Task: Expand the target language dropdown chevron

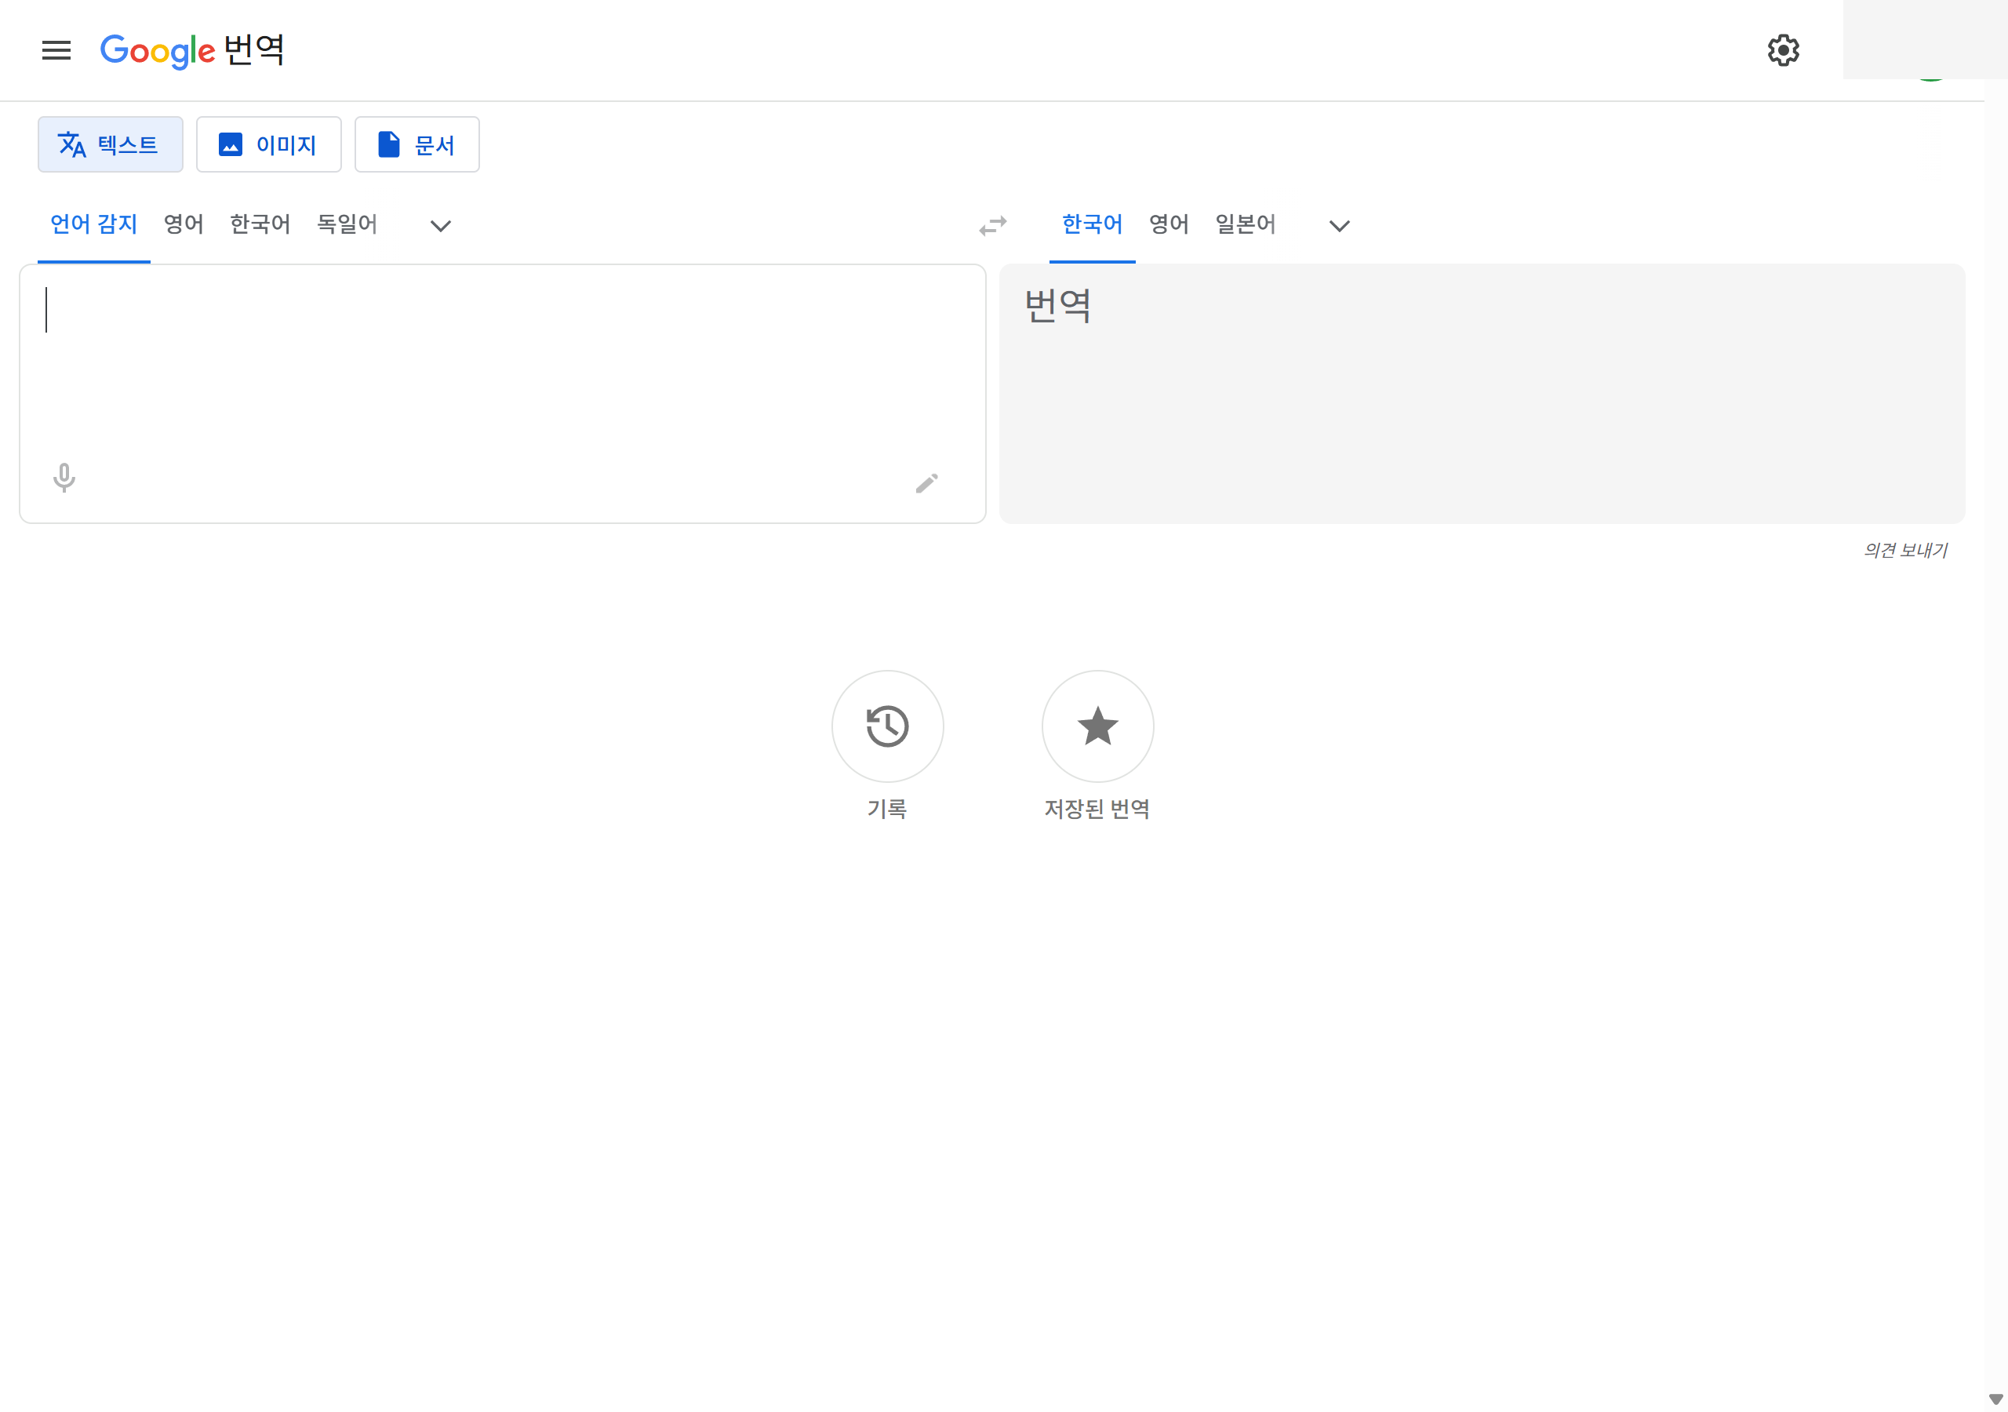Action: (1338, 226)
